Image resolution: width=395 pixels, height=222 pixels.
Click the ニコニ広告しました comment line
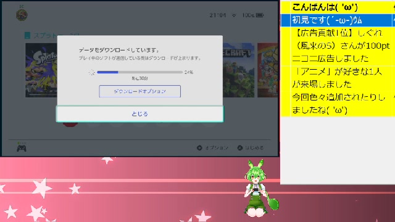[x=331, y=59]
